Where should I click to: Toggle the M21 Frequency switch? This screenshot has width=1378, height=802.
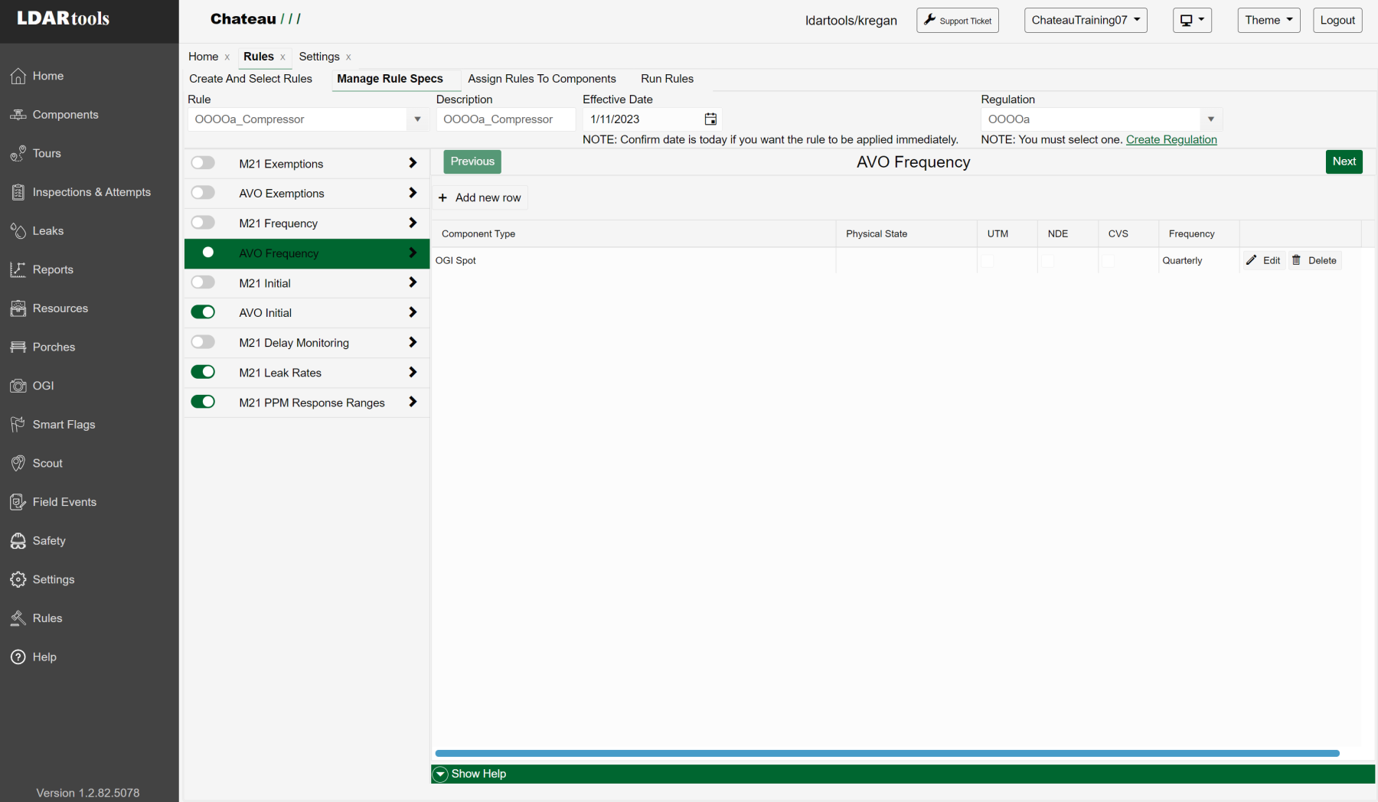203,223
